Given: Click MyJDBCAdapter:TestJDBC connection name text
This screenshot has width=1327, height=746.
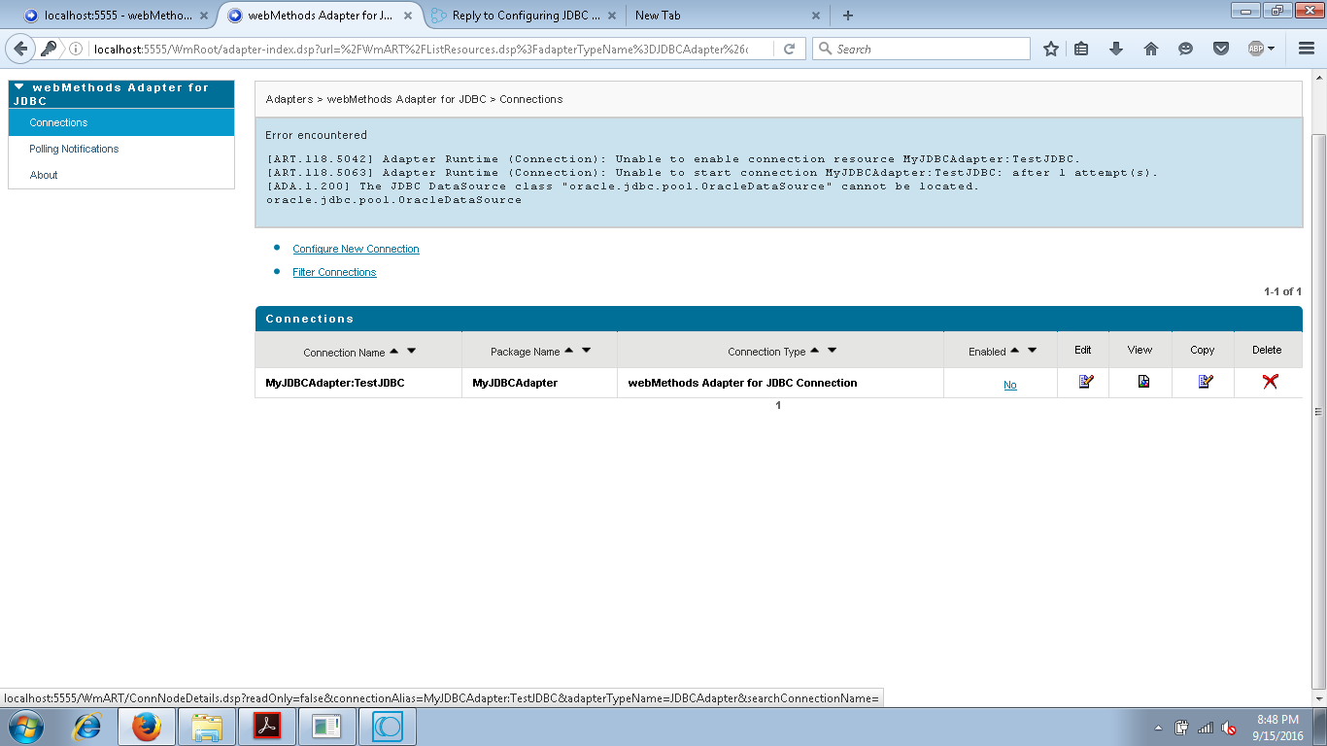Looking at the screenshot, I should pyautogui.click(x=335, y=383).
